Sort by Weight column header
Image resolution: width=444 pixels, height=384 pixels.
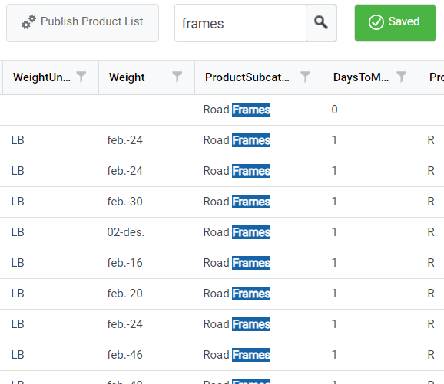point(127,77)
